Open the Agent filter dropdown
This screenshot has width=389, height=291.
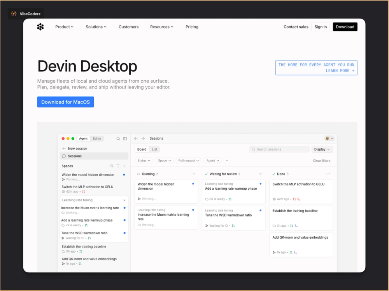(212, 161)
